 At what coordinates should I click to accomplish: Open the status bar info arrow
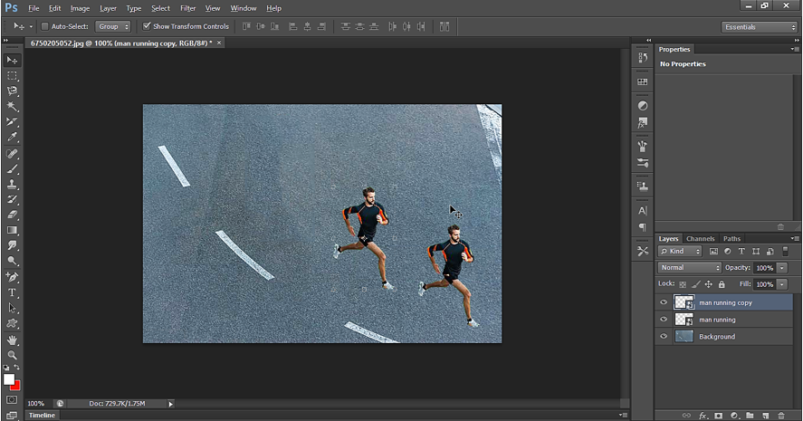click(171, 404)
